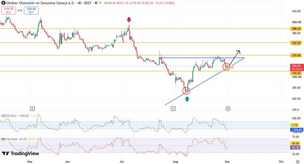The height and width of the screenshot is (164, 304).
Task: Click the 420.00 price axis tick
Action: pos(297,11)
